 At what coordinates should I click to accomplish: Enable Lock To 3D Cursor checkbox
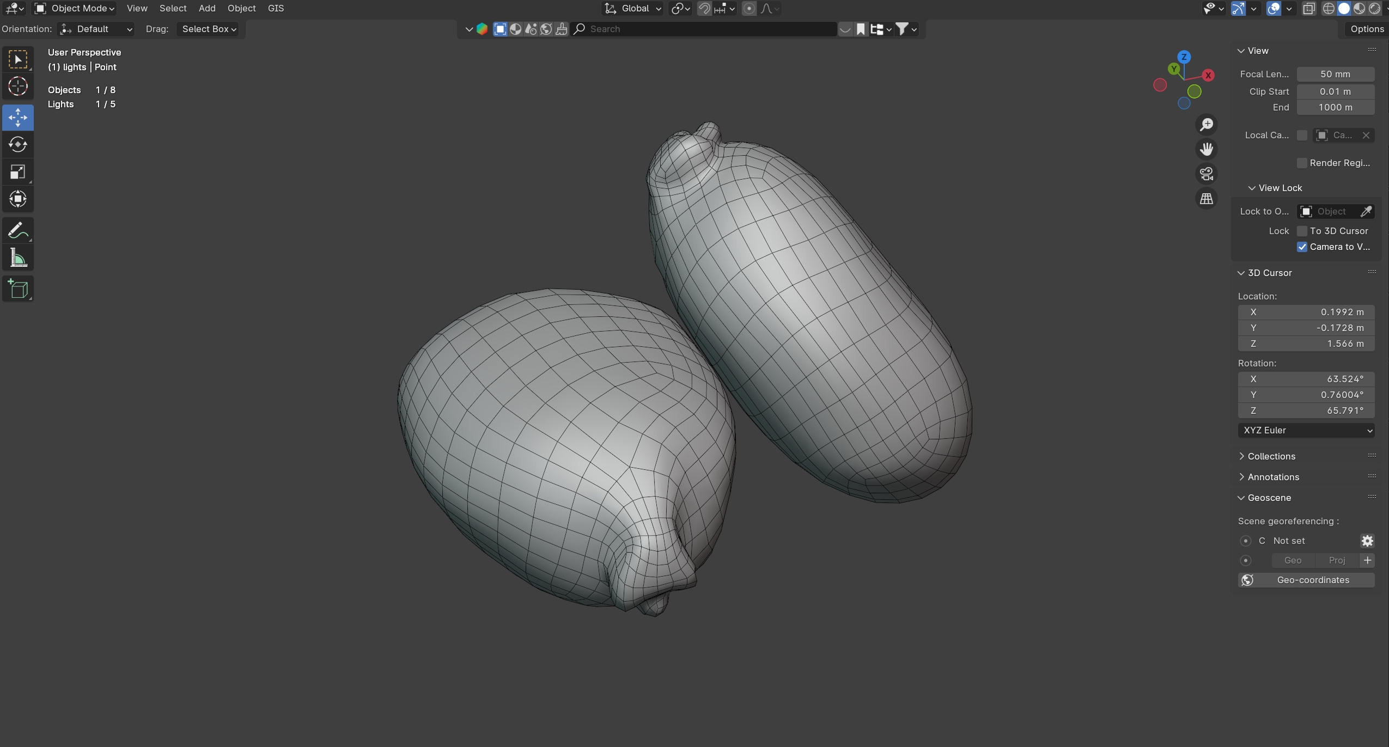(x=1302, y=231)
